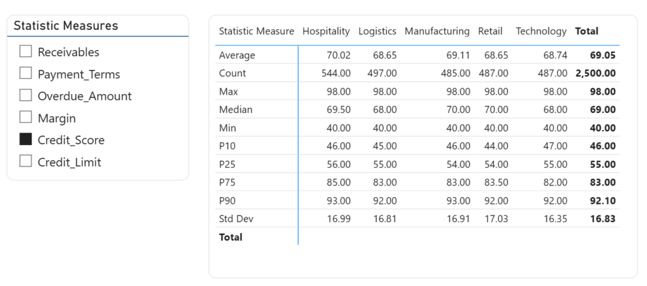647x286 pixels.
Task: Uncheck the Credit_Score checkbox
Action: (25, 140)
